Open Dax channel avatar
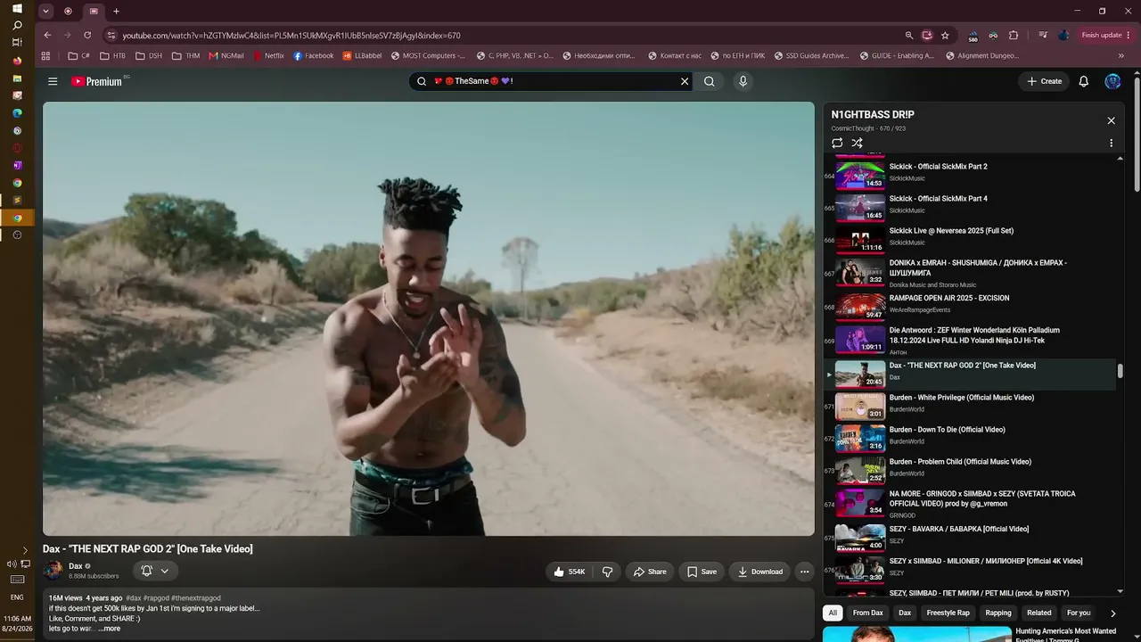1141x642 pixels. coord(53,570)
